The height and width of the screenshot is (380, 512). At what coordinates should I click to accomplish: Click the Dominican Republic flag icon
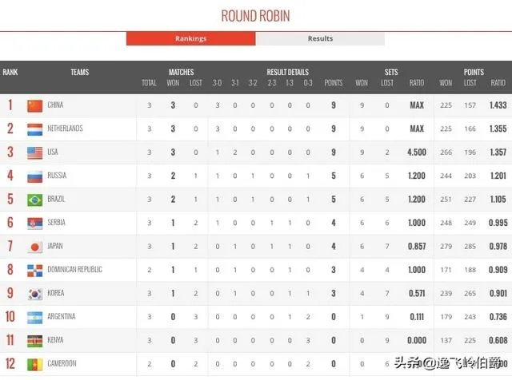tap(34, 270)
